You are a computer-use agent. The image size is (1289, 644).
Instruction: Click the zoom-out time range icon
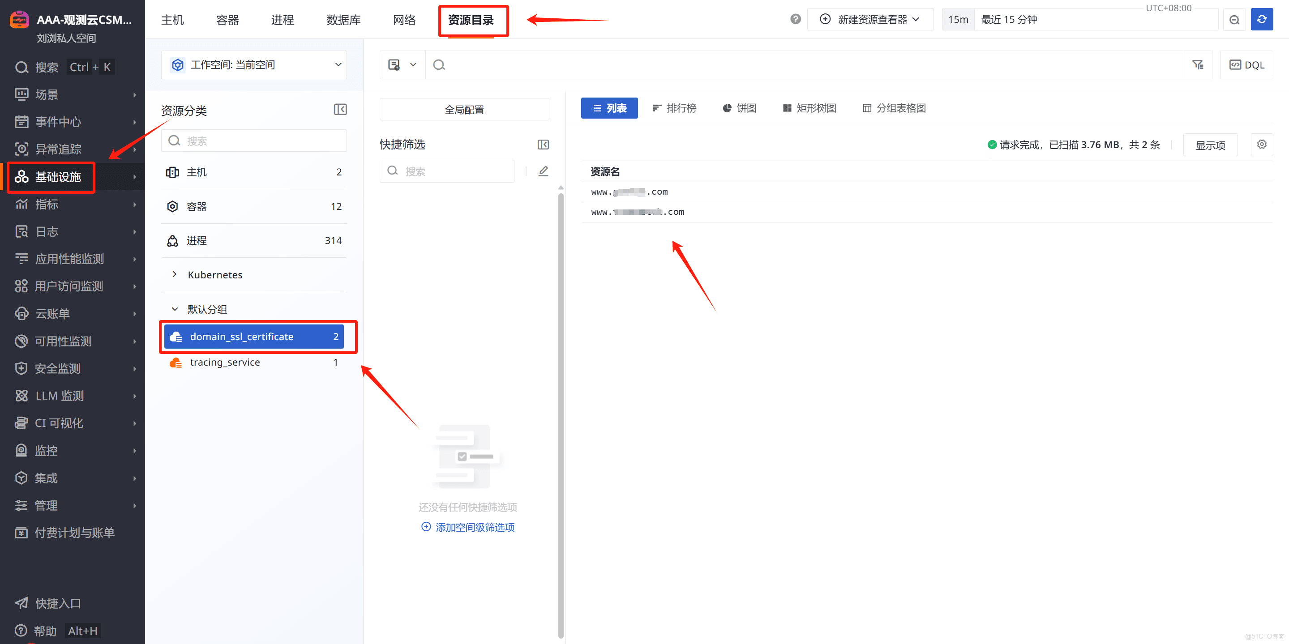(1234, 20)
